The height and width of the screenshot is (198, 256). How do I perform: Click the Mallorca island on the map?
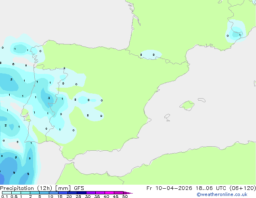point(187,106)
